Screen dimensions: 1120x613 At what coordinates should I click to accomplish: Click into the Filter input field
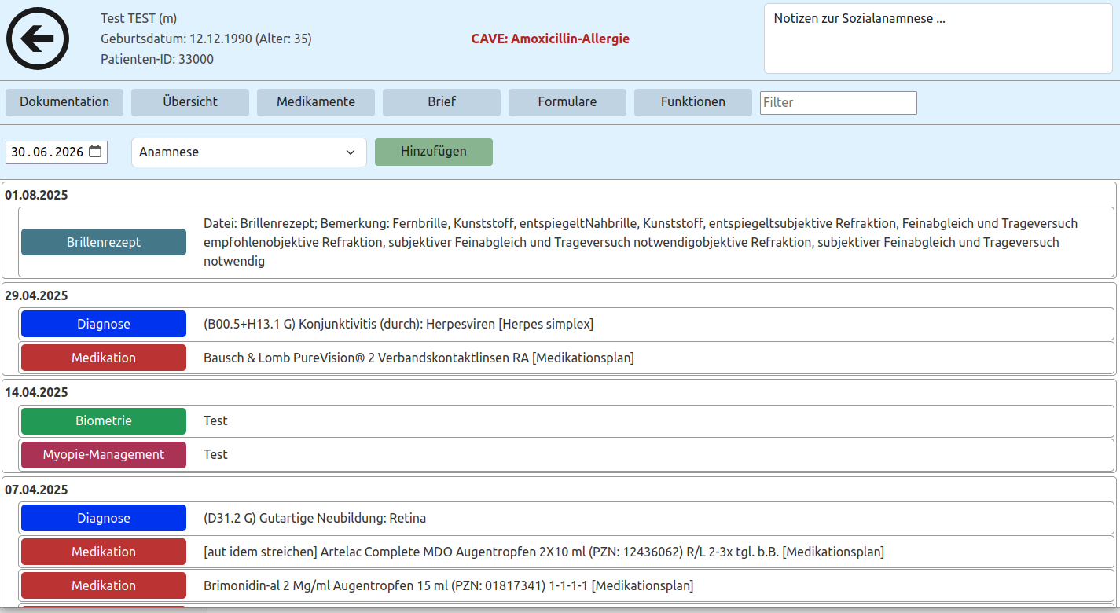839,103
